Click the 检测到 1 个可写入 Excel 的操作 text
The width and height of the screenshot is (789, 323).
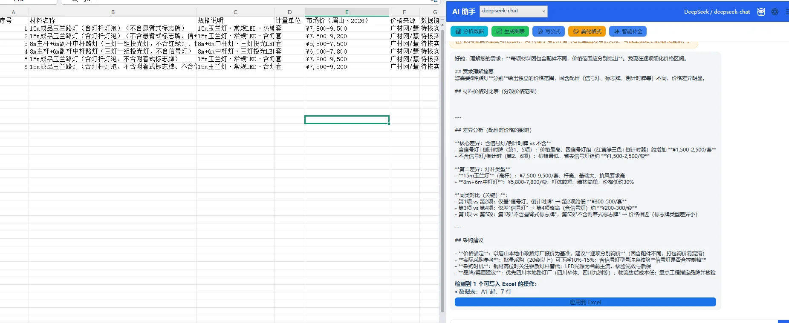[496, 284]
